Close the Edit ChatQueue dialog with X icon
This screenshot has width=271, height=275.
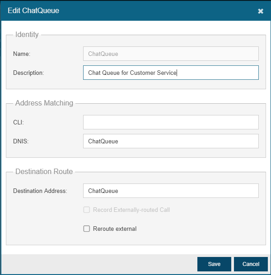pyautogui.click(x=261, y=11)
